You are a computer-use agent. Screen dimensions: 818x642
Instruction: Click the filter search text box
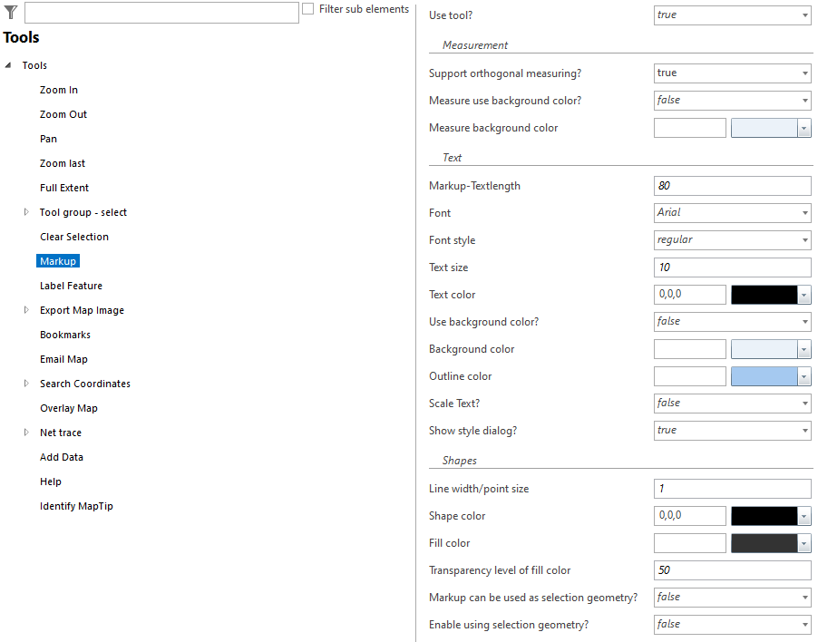[x=161, y=12]
